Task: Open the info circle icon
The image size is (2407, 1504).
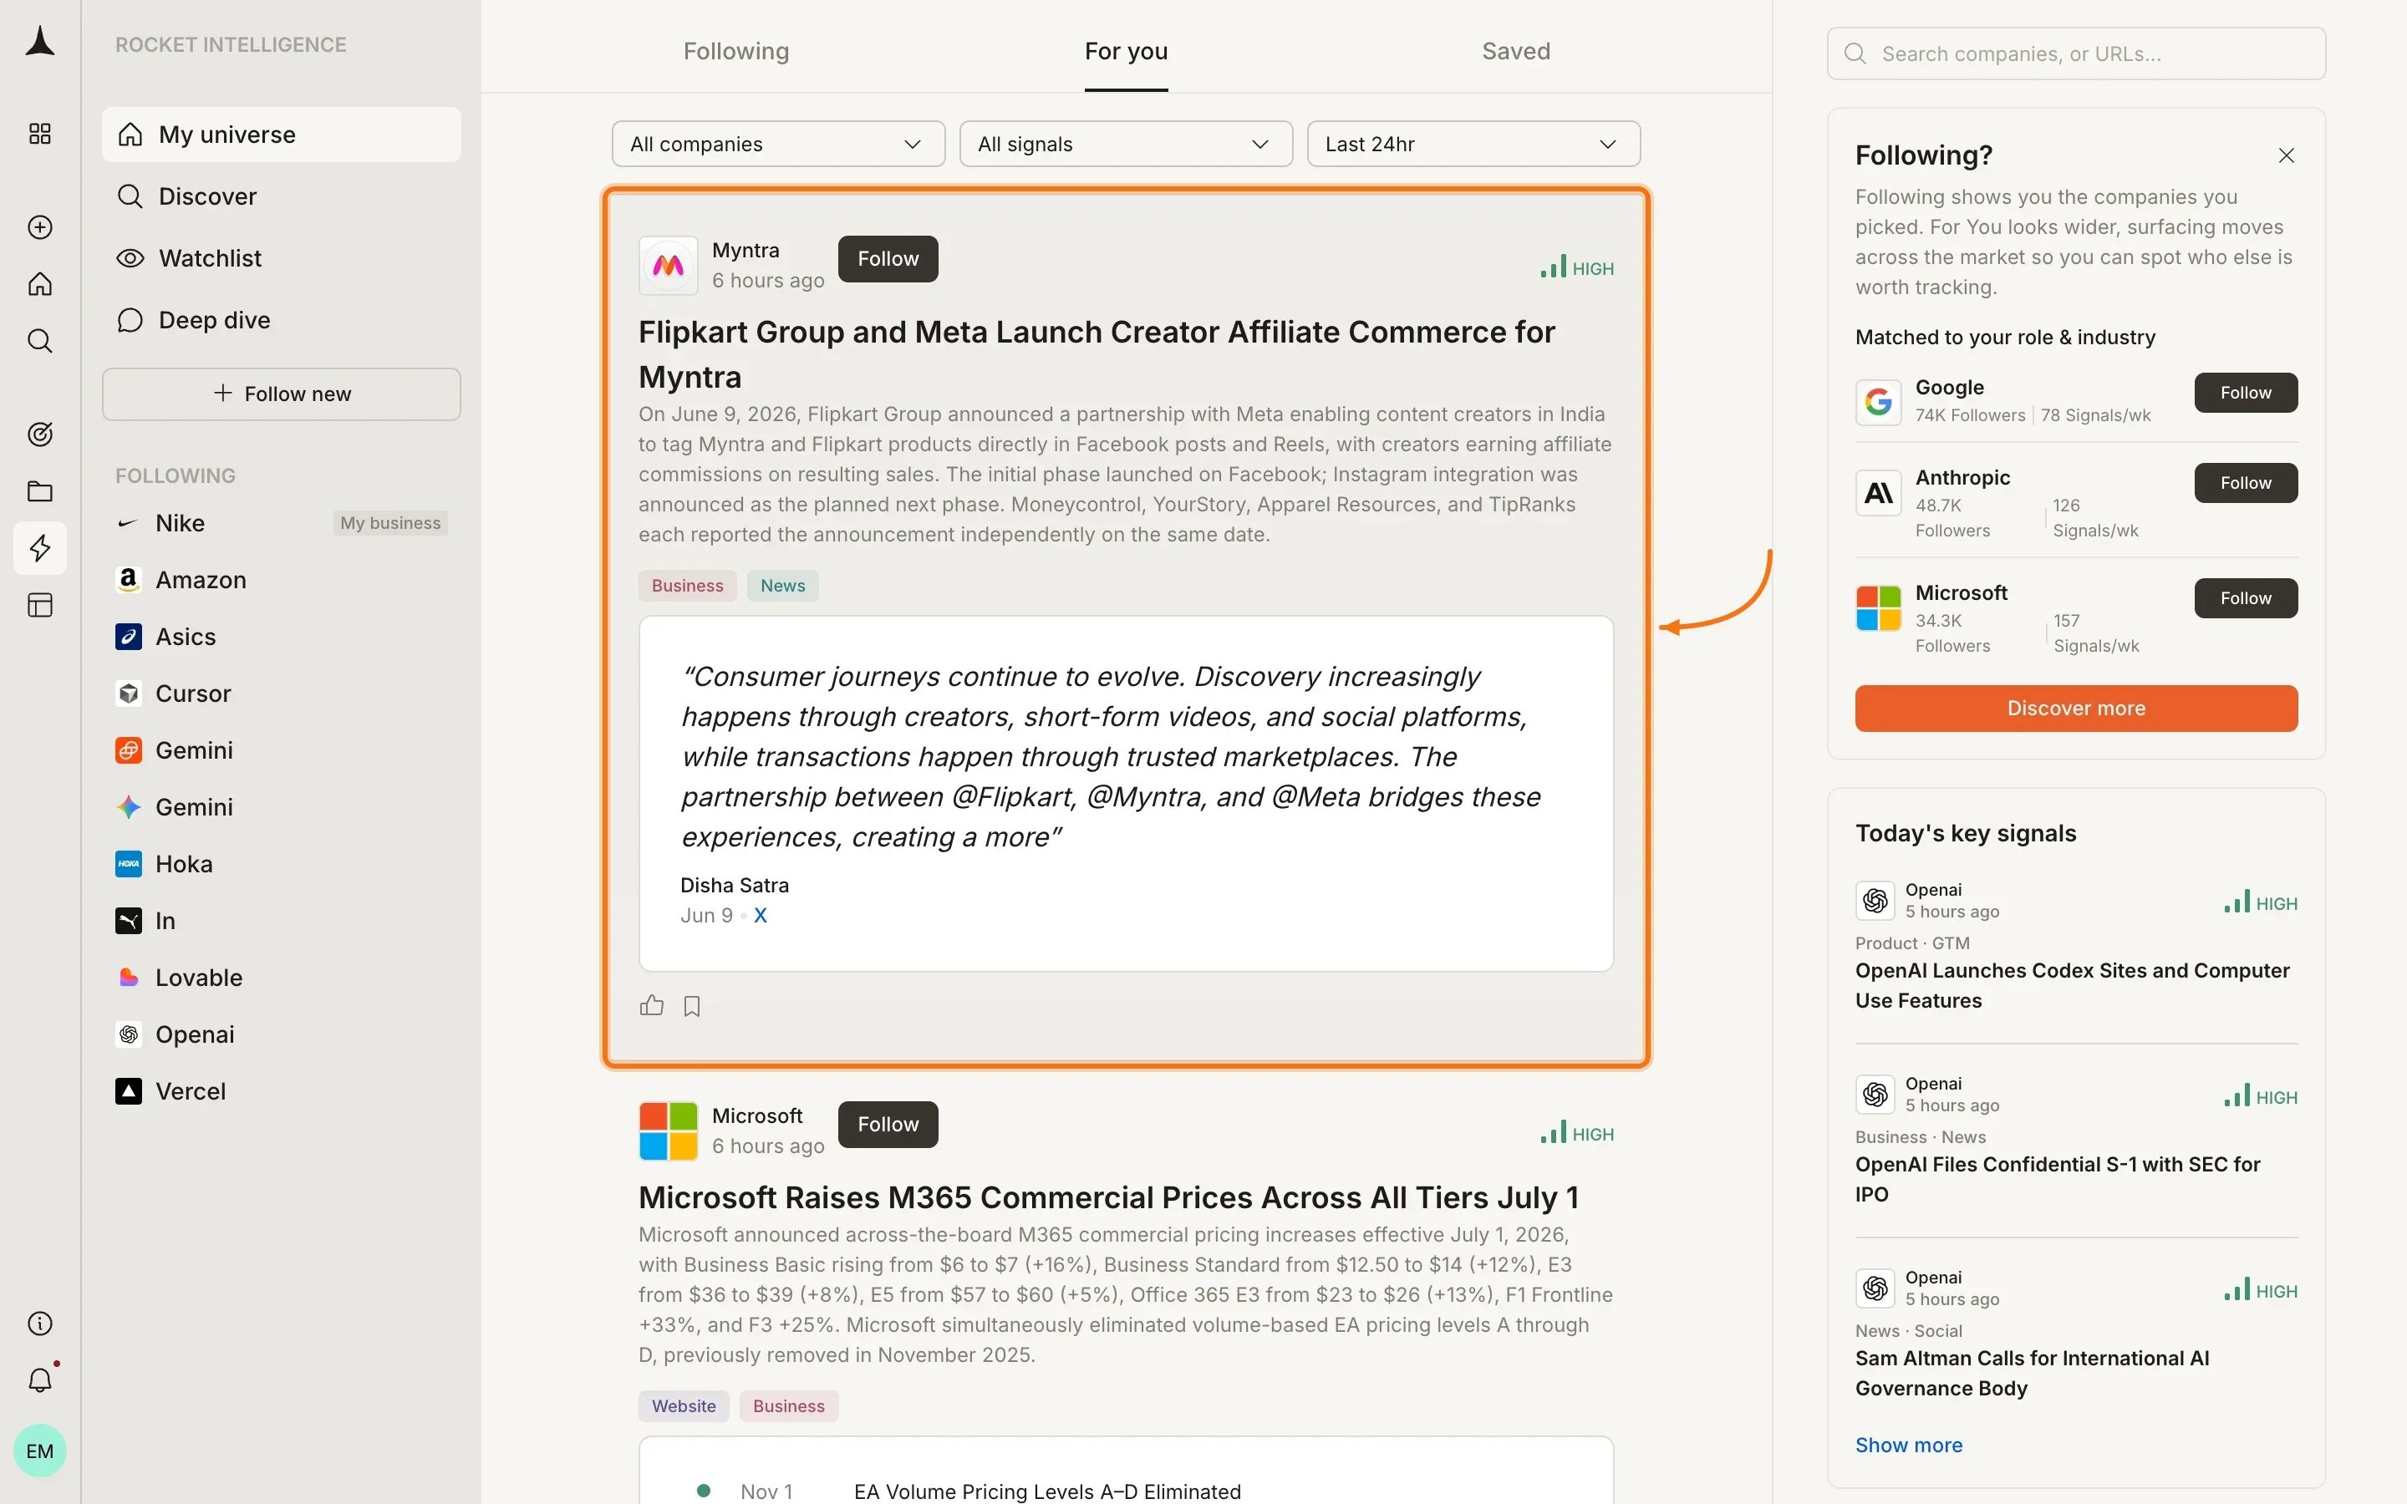Action: click(x=40, y=1323)
